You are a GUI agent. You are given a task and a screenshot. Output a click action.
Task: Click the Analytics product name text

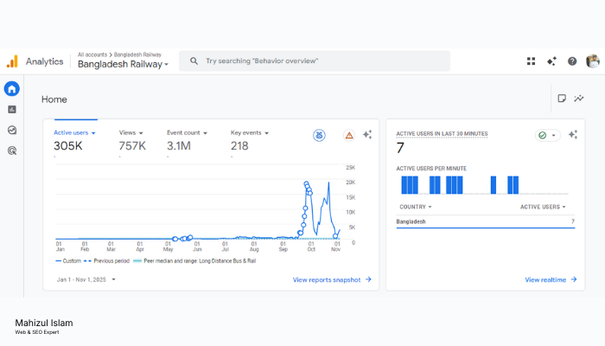[44, 61]
